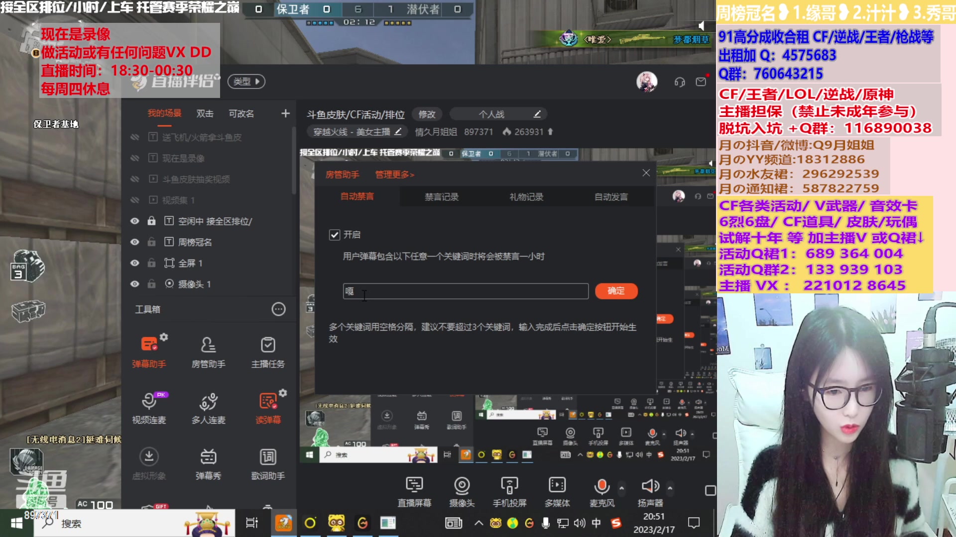Click the 房管助手 dialog header link

coord(342,175)
